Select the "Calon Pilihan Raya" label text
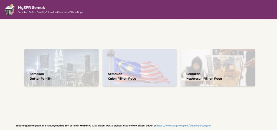 122,79
